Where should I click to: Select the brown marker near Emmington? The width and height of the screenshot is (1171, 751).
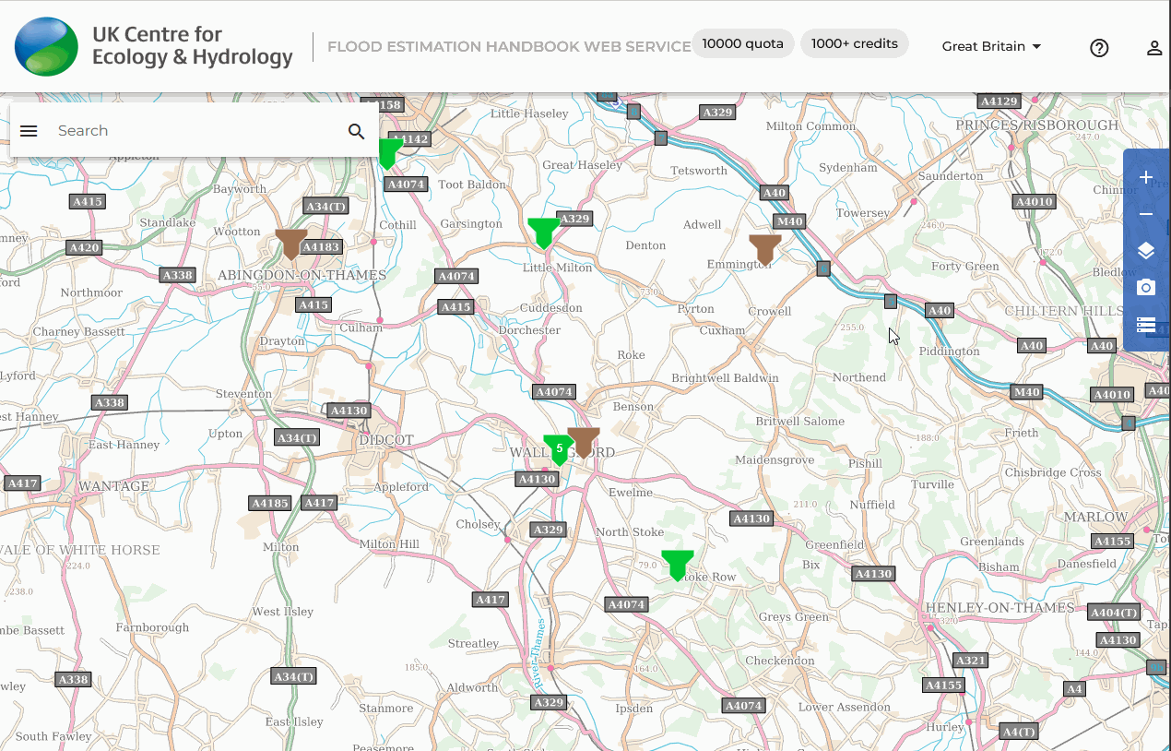(764, 248)
